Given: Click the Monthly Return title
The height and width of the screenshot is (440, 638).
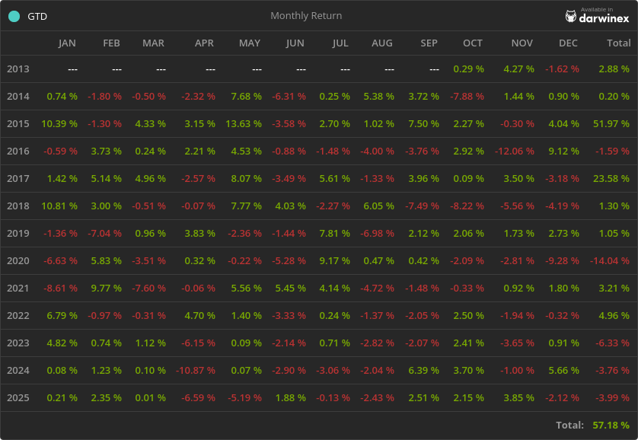Looking at the screenshot, I should tap(306, 16).
